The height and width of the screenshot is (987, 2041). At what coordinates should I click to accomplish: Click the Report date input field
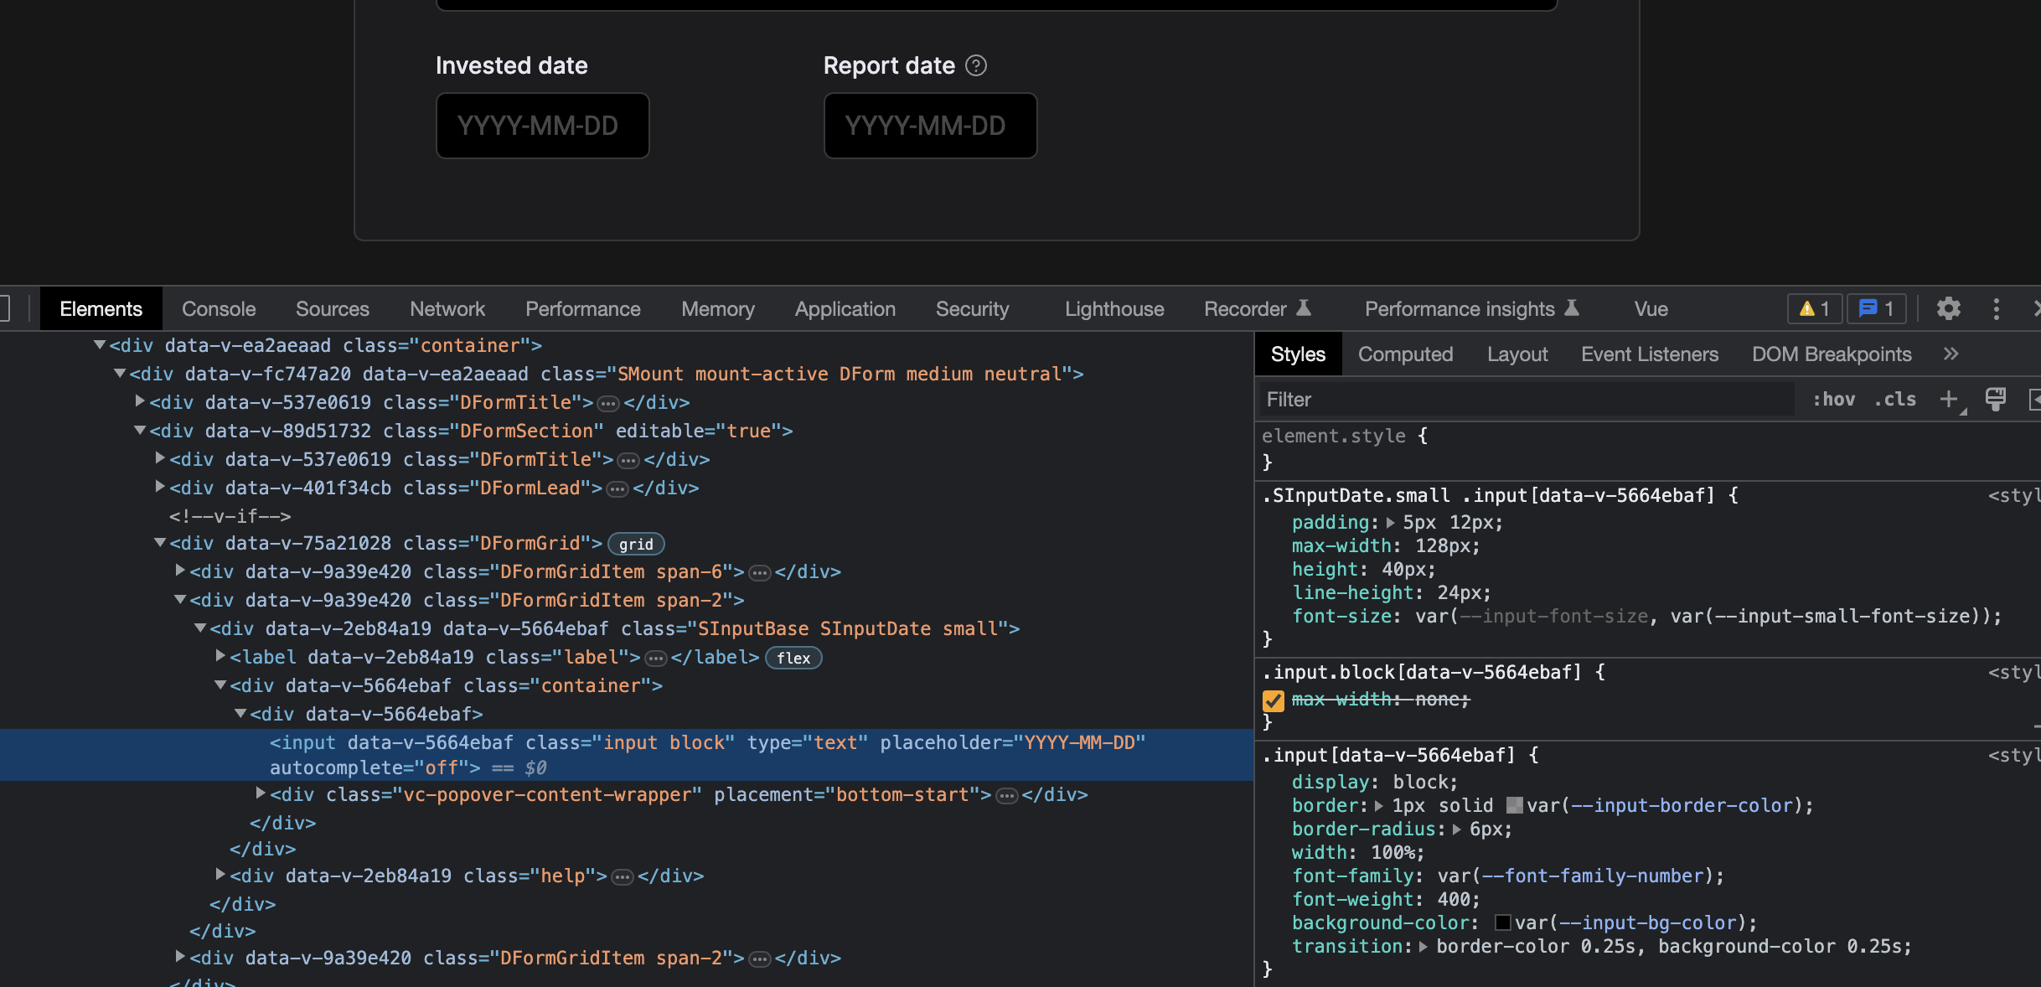point(930,126)
